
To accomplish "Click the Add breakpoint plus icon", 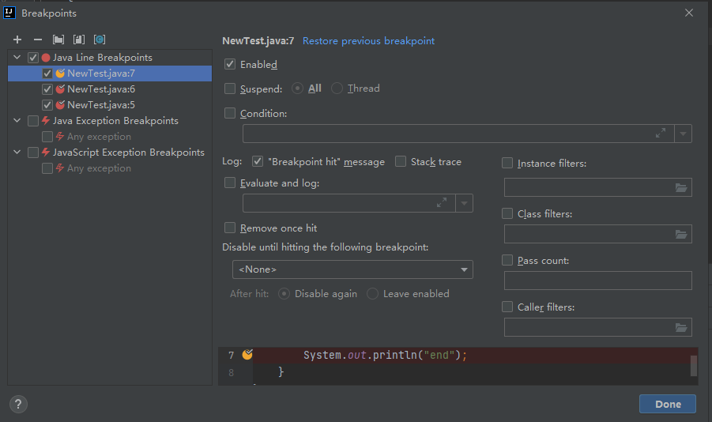I will point(17,40).
